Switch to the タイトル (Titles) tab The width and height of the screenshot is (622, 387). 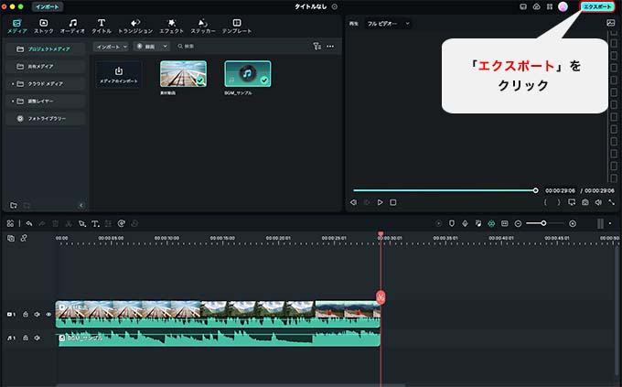point(102,27)
